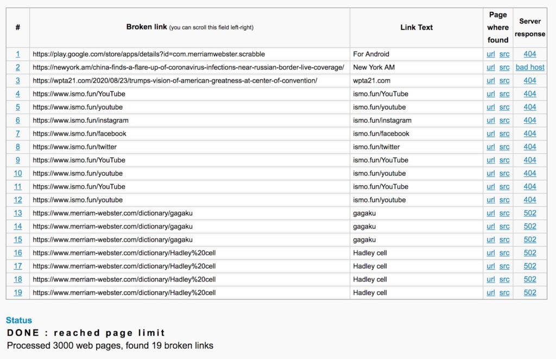
Task: Click the 'New York AM' link text cell
Action: [416, 67]
